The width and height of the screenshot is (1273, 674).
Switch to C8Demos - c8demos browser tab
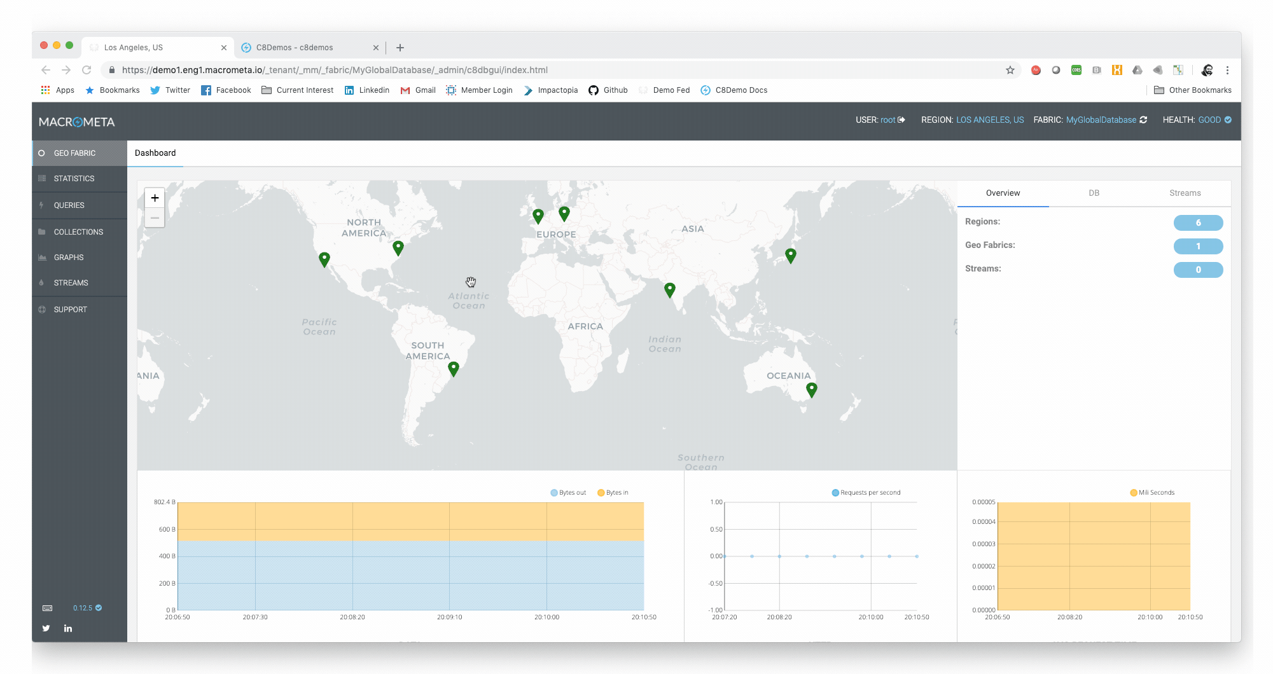(x=310, y=48)
